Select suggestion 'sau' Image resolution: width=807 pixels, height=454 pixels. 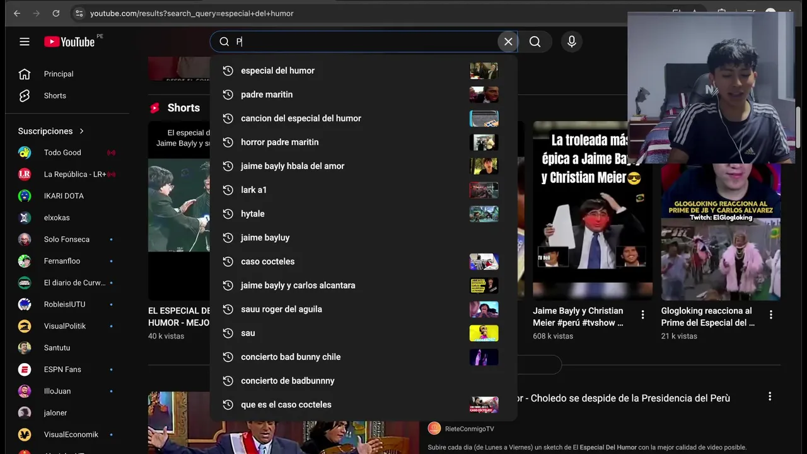[x=364, y=333]
